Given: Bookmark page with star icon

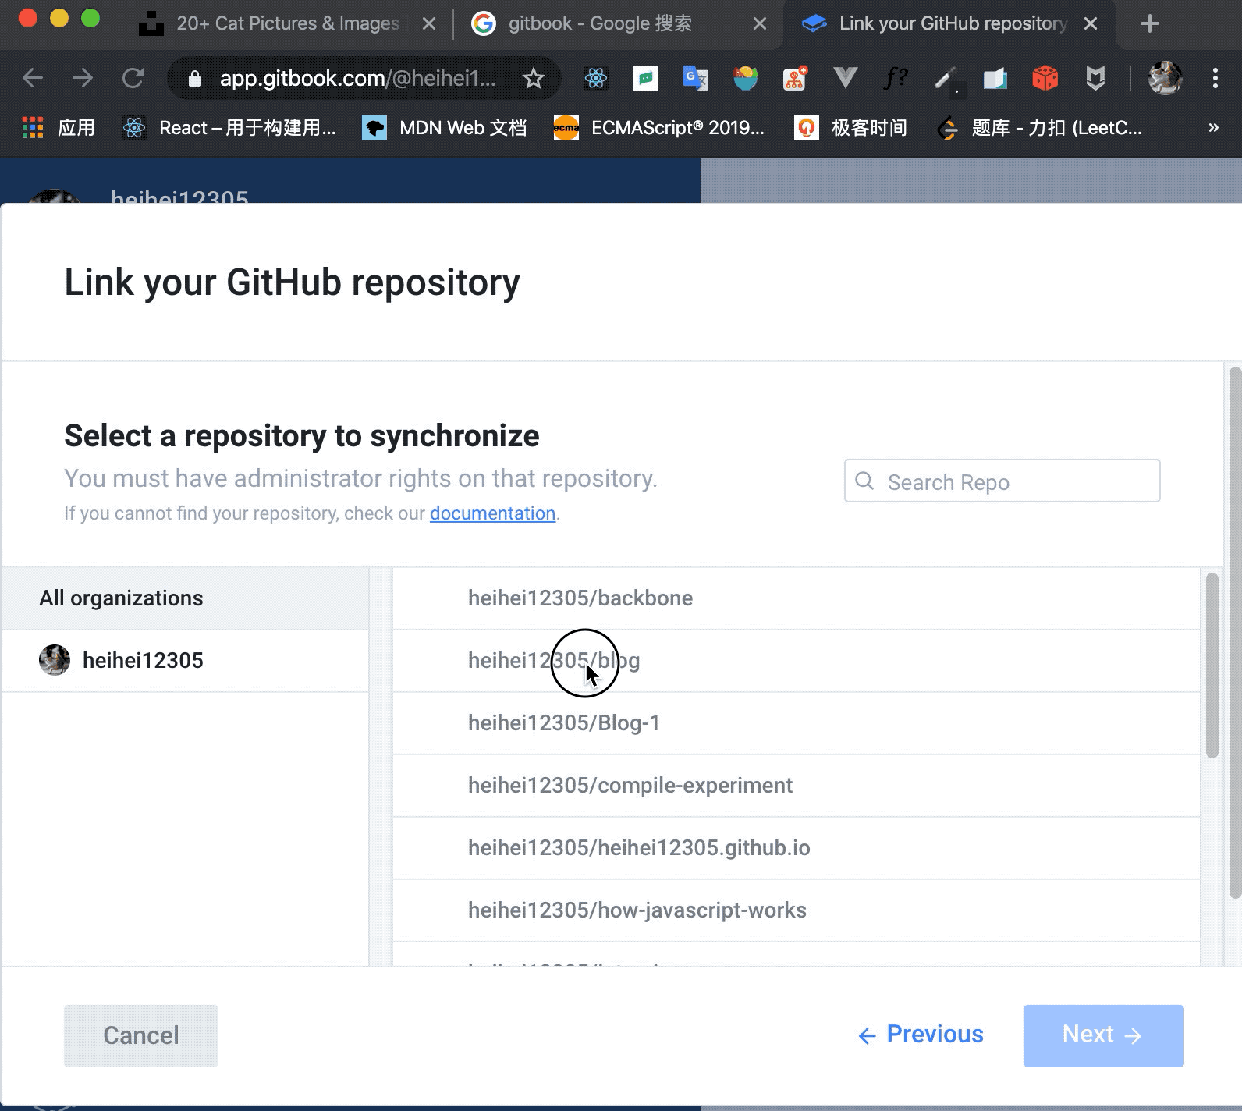Looking at the screenshot, I should click(x=534, y=78).
